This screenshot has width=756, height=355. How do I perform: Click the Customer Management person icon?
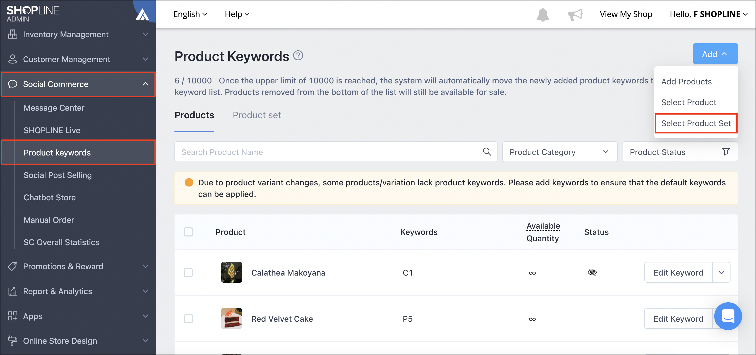(12, 59)
